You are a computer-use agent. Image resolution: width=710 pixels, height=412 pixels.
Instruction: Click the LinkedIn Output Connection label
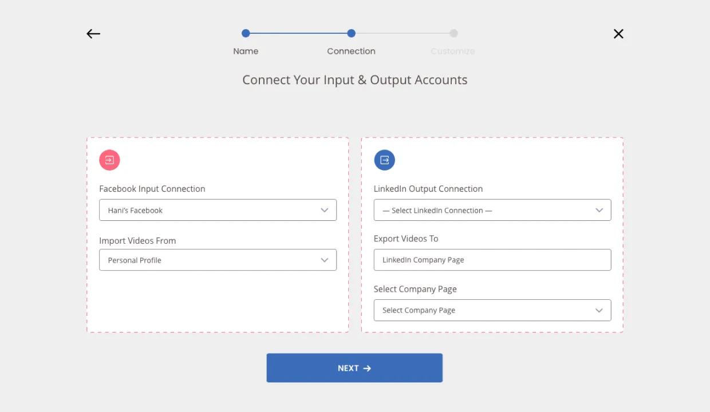(x=428, y=189)
